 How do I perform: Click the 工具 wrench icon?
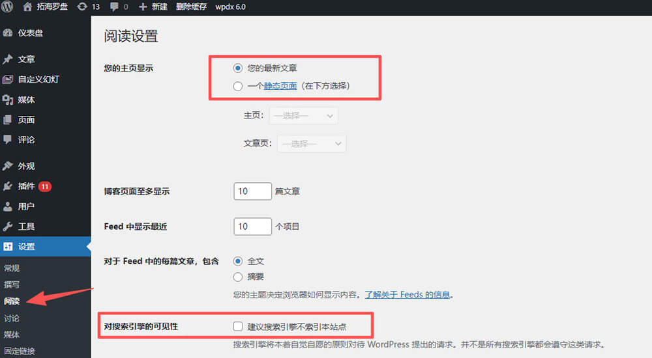(8, 227)
